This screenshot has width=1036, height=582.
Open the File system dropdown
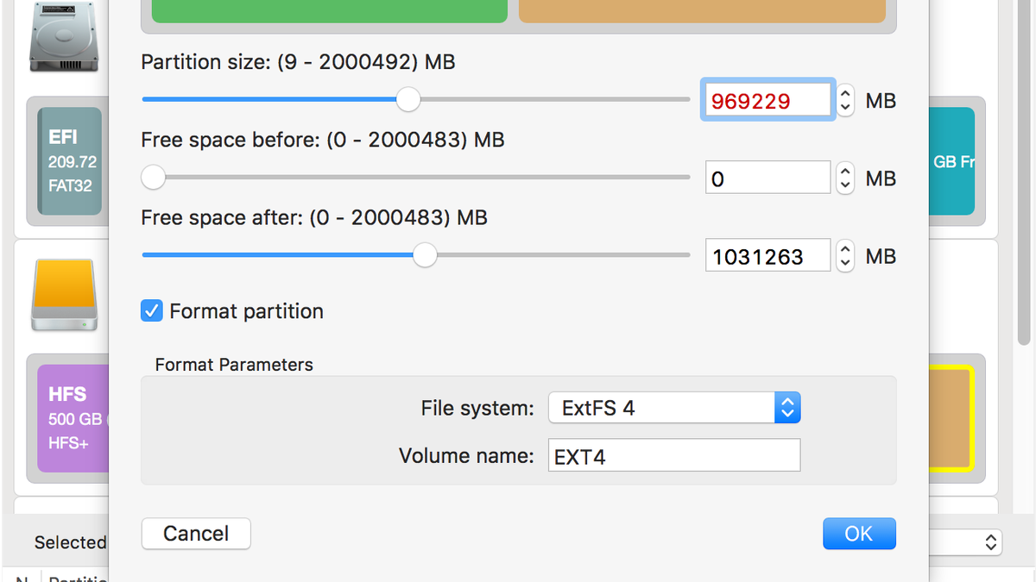click(674, 408)
